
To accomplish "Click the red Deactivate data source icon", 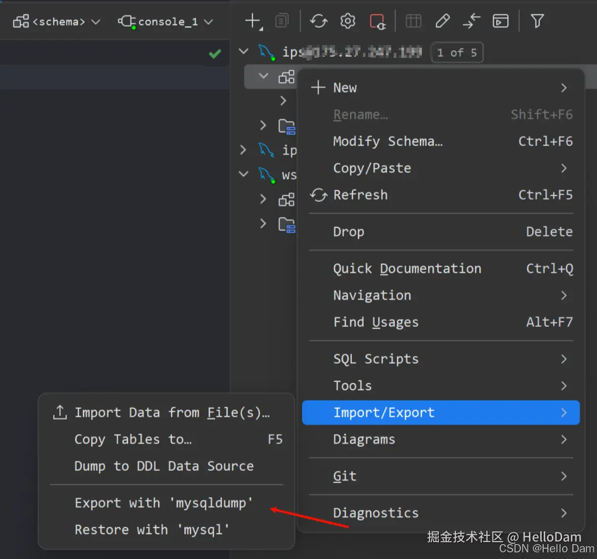I will point(377,22).
